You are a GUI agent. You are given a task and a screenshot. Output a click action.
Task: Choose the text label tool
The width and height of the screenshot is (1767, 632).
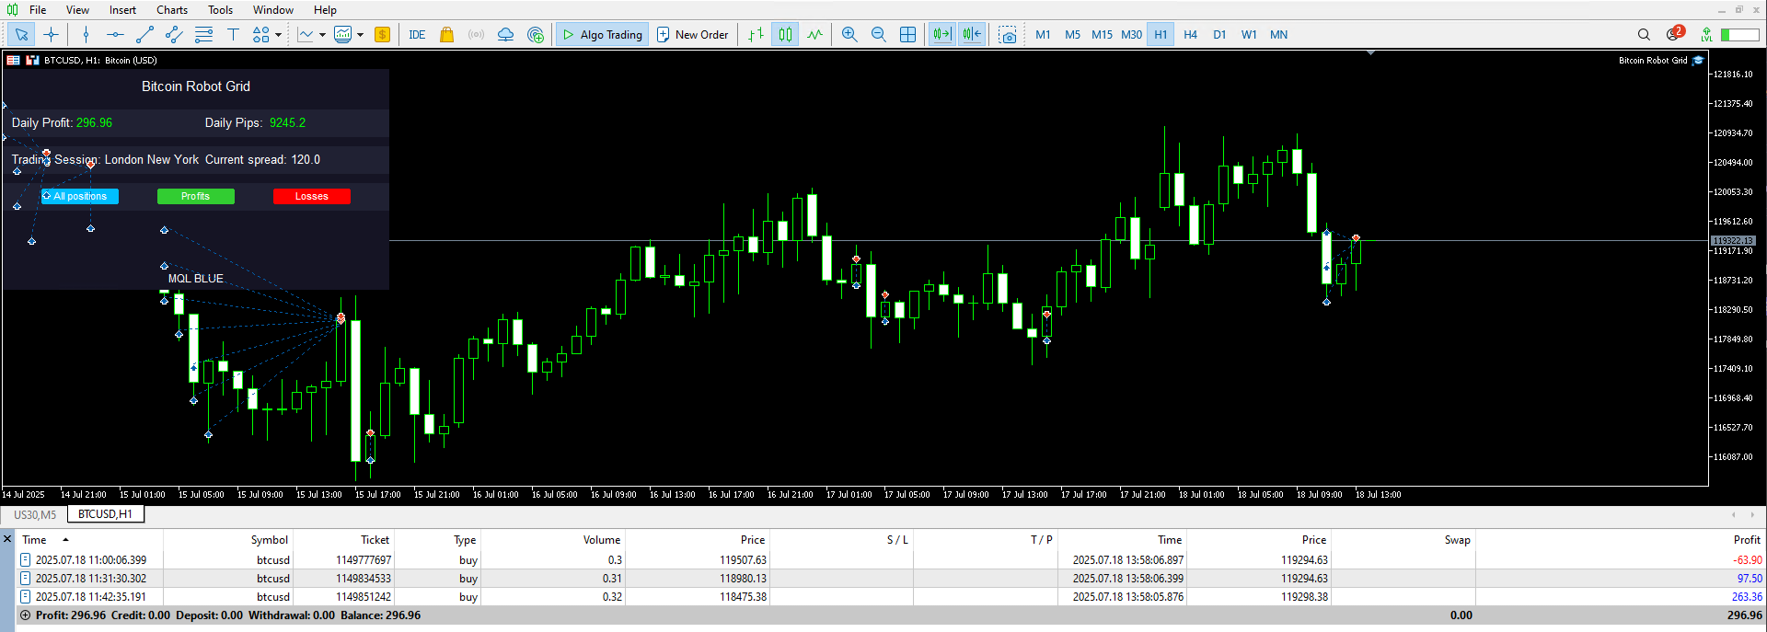pyautogui.click(x=233, y=35)
